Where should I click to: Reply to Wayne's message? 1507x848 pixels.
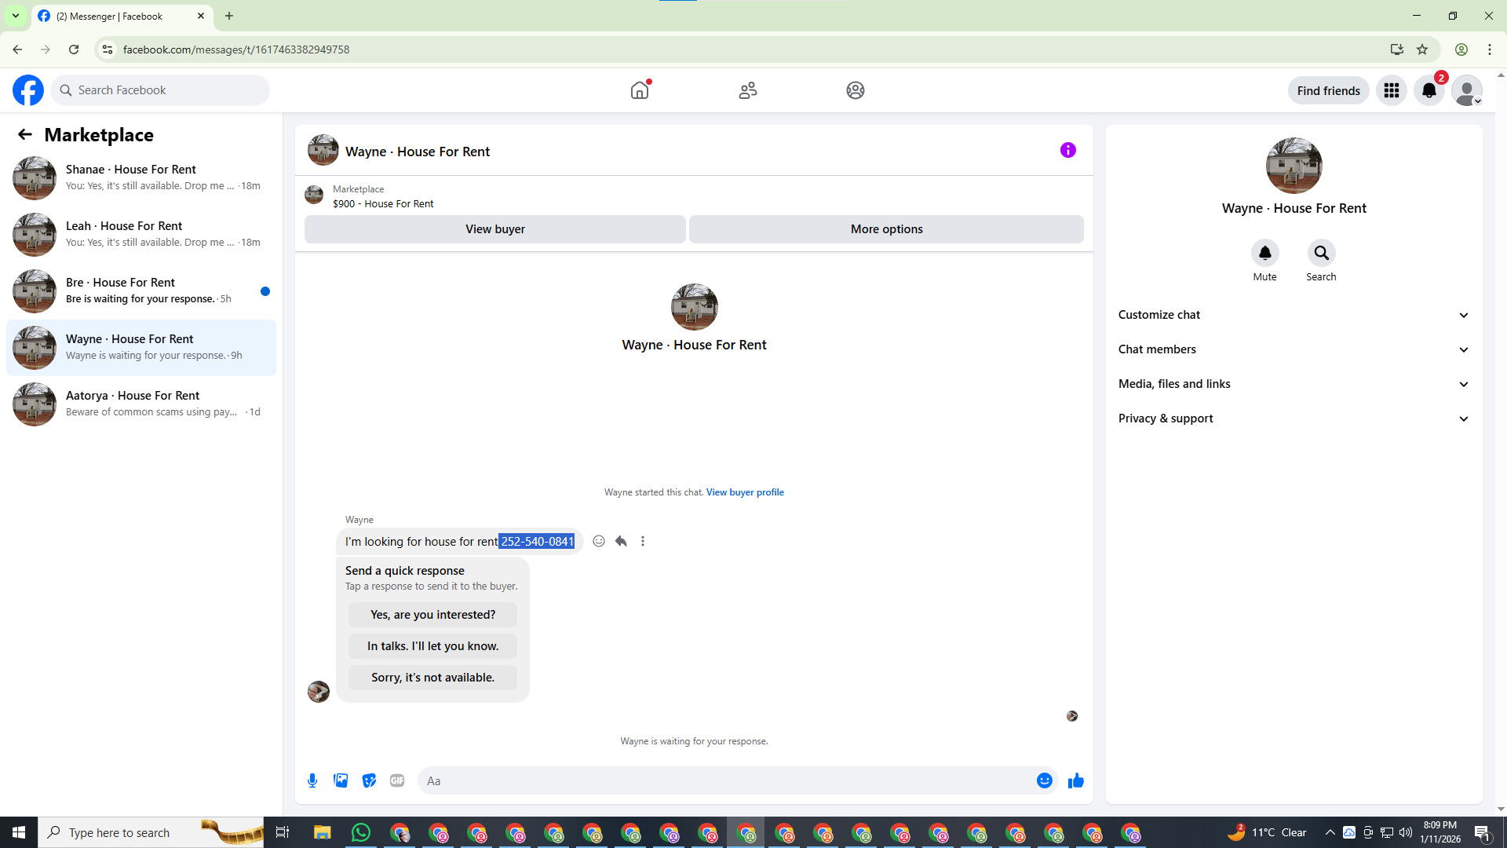coord(621,541)
